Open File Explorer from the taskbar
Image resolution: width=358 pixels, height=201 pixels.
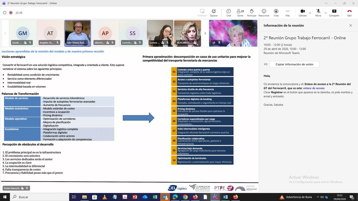[x=84, y=197]
